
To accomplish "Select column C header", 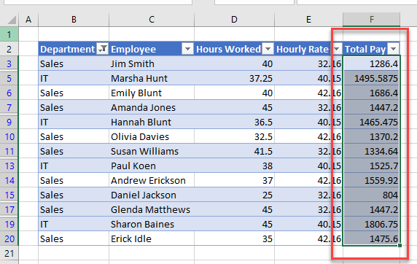I will (x=152, y=20).
